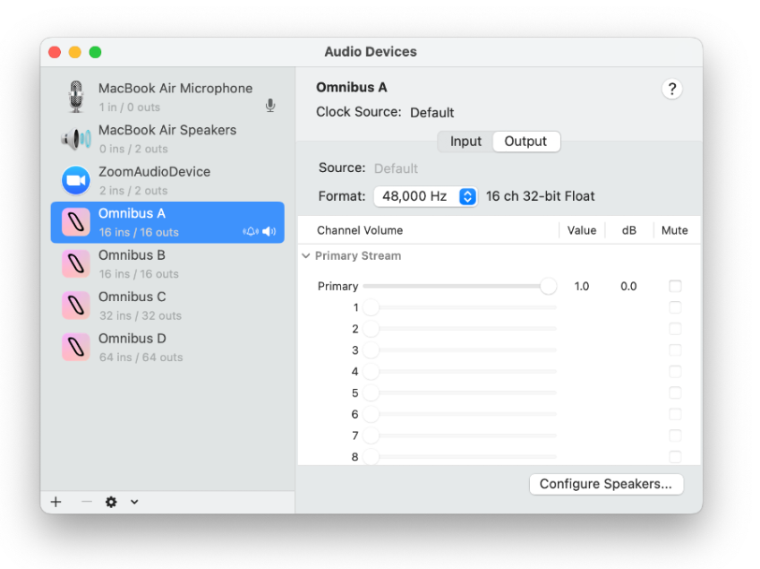Click the '64 ins / 64 outs' subtitle
Image resolution: width=760 pixels, height=569 pixels.
[141, 358]
